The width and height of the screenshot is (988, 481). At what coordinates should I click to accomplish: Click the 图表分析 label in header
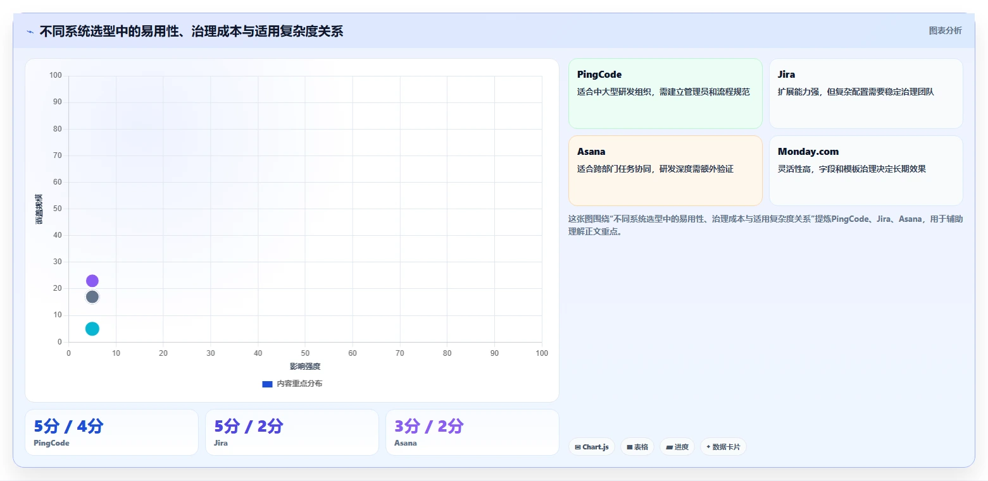click(x=946, y=31)
